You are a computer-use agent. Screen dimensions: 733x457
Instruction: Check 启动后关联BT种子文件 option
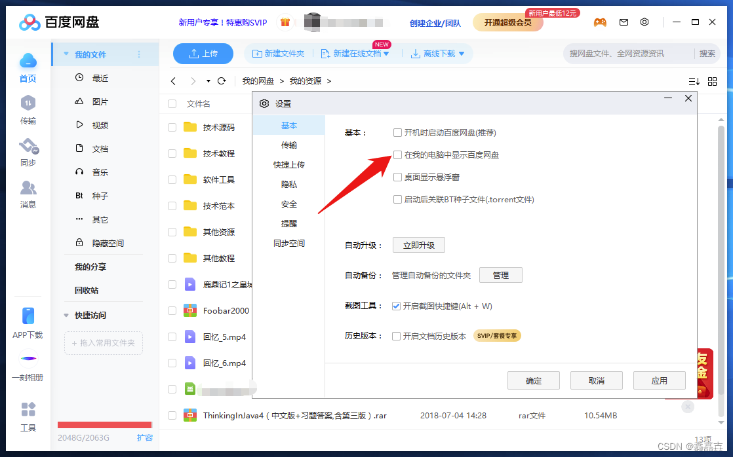(397, 199)
